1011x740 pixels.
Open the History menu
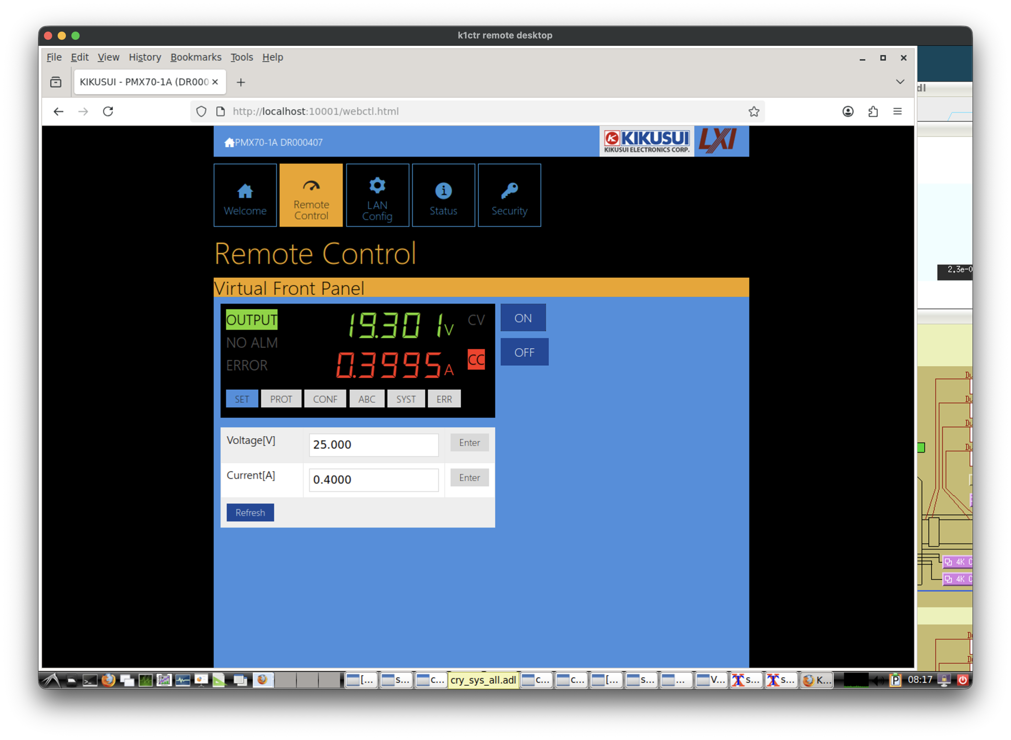[144, 57]
